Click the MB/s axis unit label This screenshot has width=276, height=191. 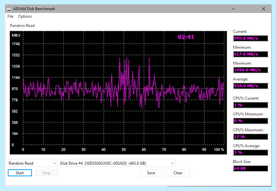click(x=16, y=35)
